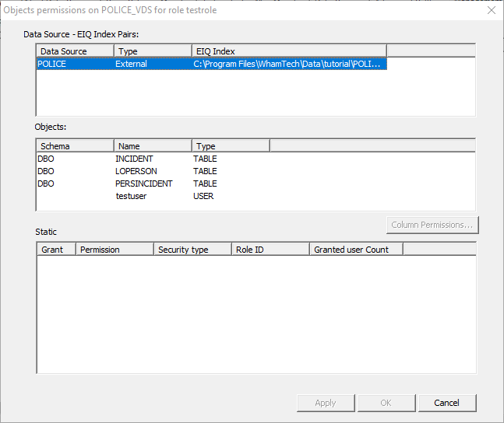Viewport: 504px width, 423px height.
Task: Click the EIQ Index path cell
Action: (x=287, y=64)
